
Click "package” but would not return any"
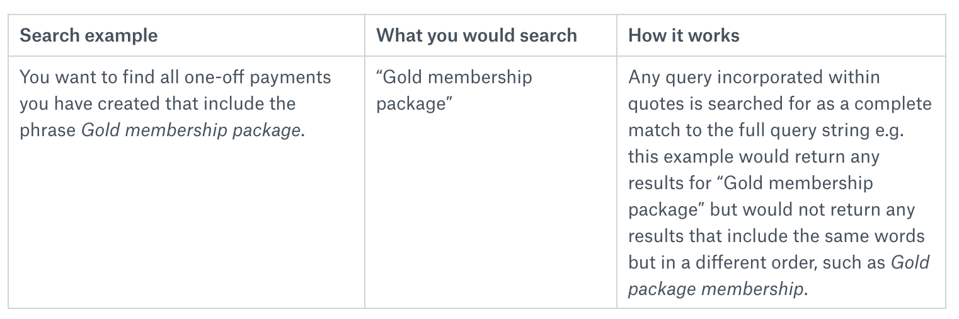point(771,210)
